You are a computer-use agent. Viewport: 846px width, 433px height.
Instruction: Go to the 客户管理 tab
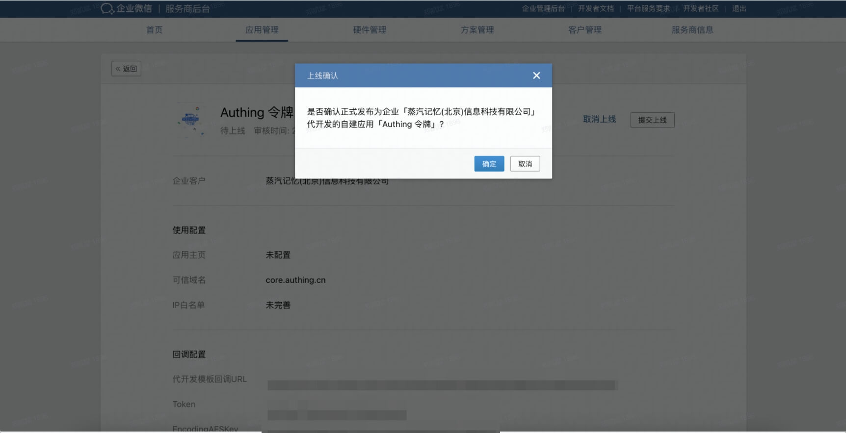pos(584,30)
